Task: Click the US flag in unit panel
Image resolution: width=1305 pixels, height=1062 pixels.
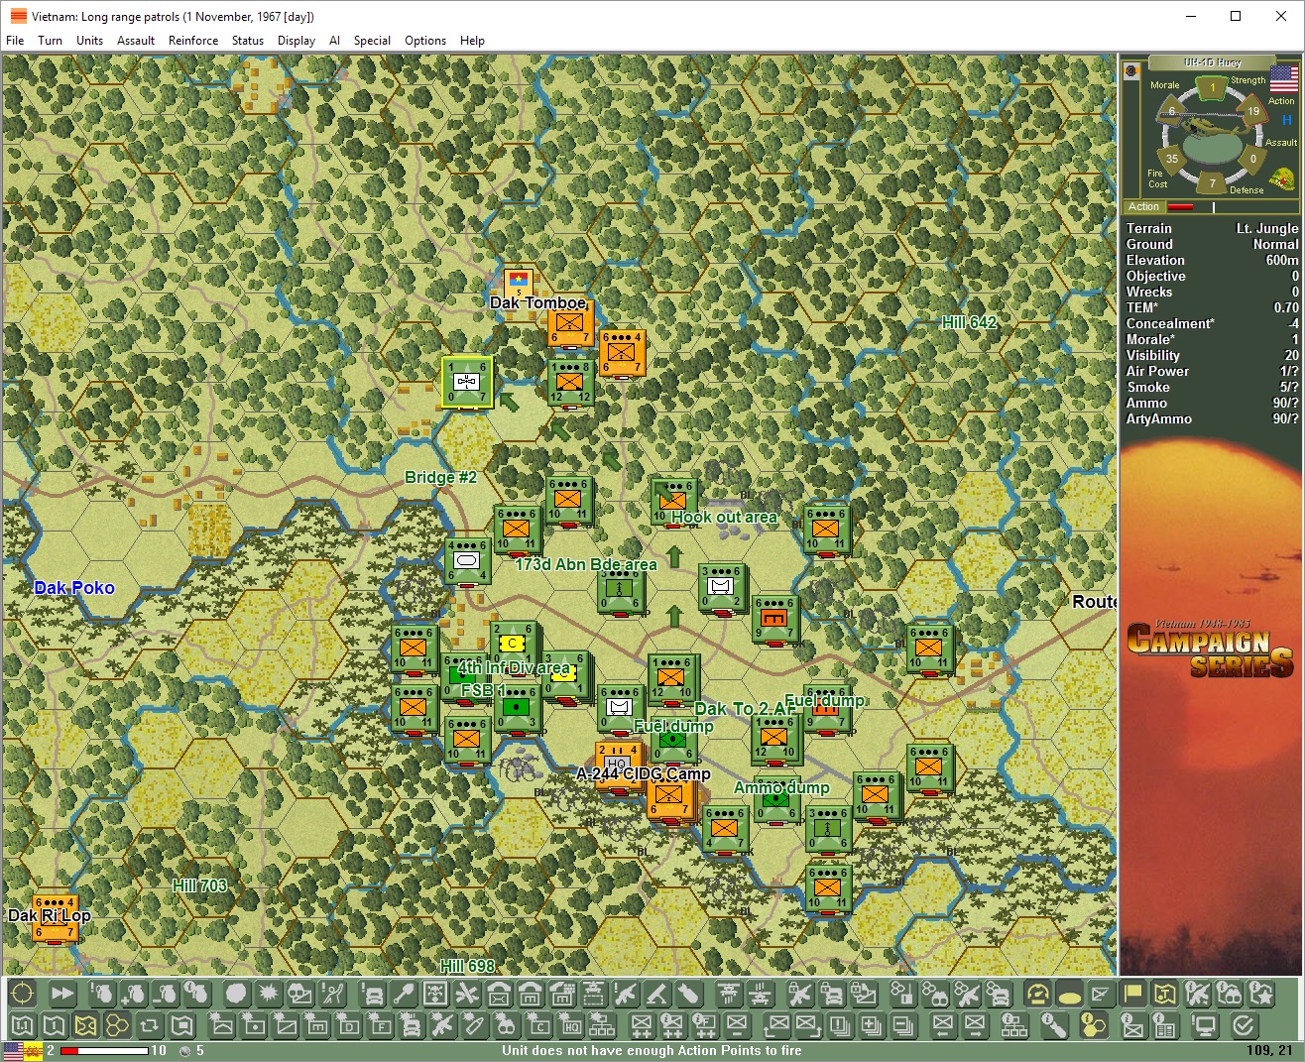Action: tap(1284, 78)
